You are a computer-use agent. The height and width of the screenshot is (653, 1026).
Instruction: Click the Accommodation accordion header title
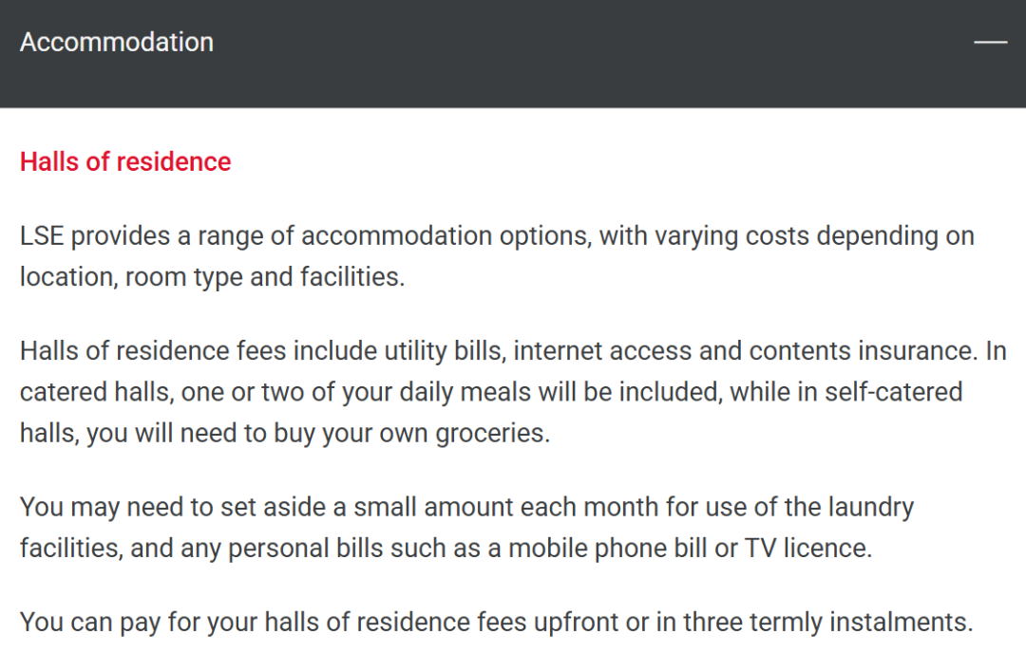tap(117, 43)
